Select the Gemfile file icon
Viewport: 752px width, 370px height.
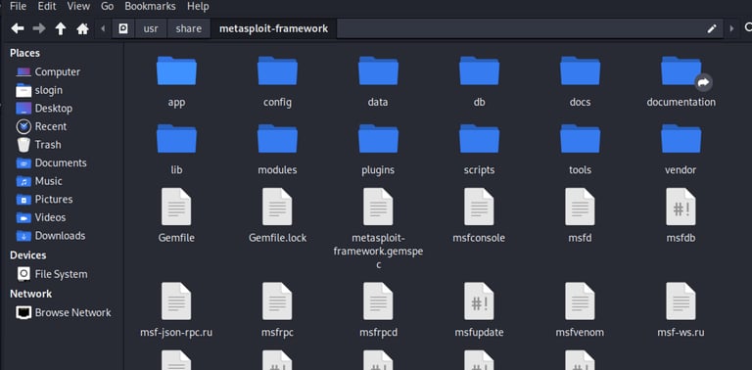click(x=176, y=208)
